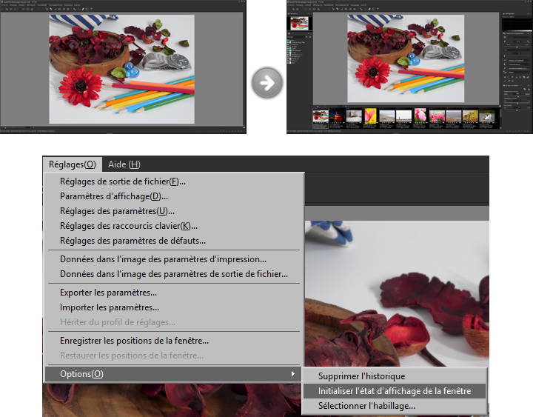
Task: Click Exporter les paramètres
Action: point(109,293)
